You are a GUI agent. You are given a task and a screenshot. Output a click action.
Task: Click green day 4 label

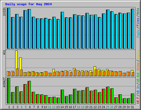[x=21, y=107]
